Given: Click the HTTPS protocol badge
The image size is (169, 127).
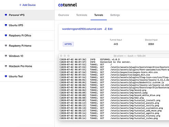Looking at the screenshot, I should (x=68, y=44).
